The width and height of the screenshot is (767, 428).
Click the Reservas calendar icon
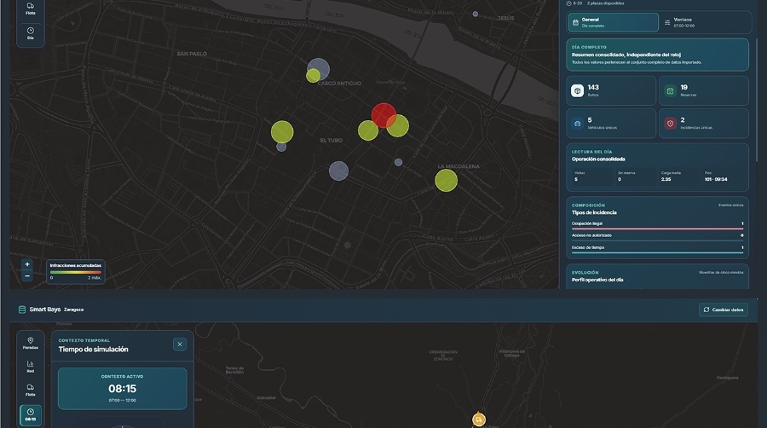[x=670, y=90]
